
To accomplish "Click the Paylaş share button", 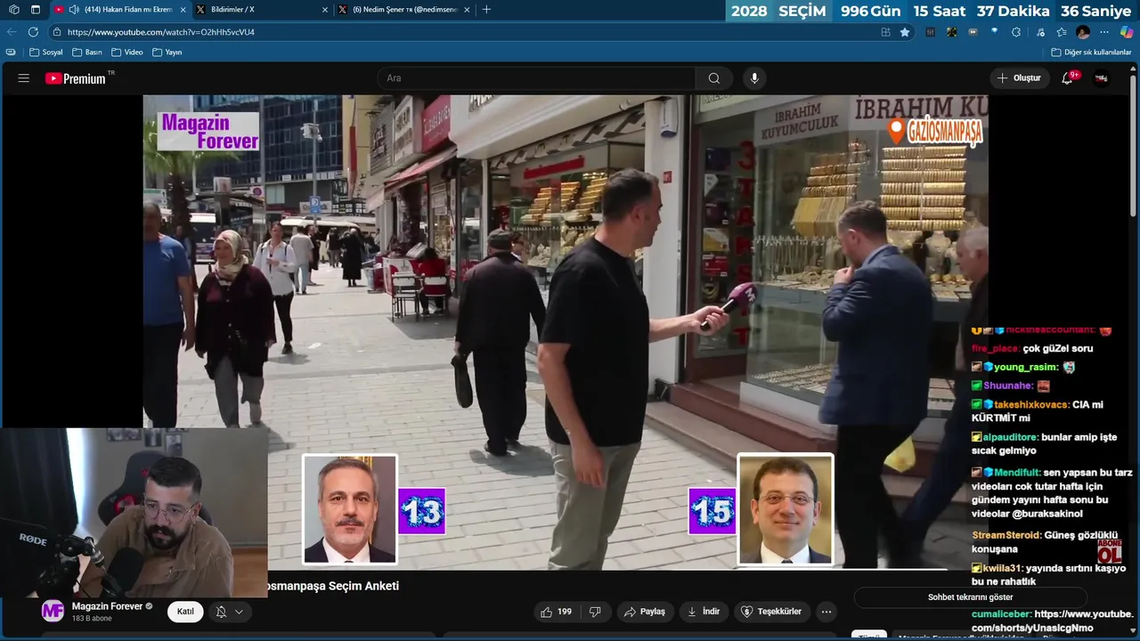I will point(644,612).
